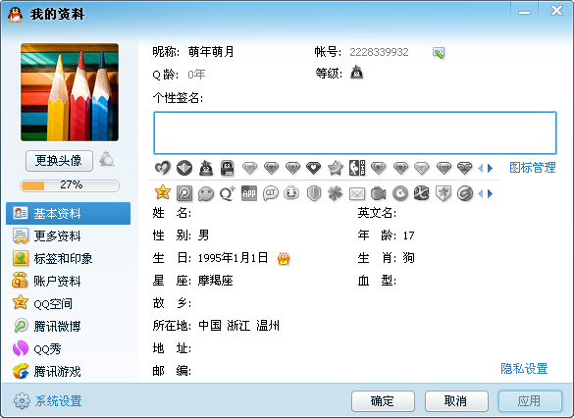
Task: Click the gray shield security icon
Action: (x=314, y=193)
